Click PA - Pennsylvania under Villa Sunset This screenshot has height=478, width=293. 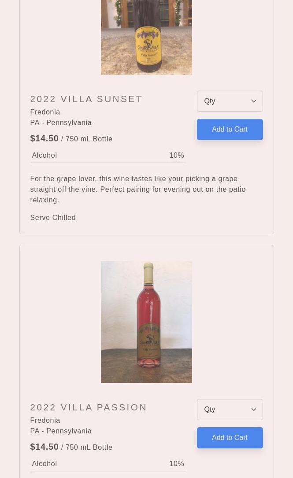click(61, 123)
